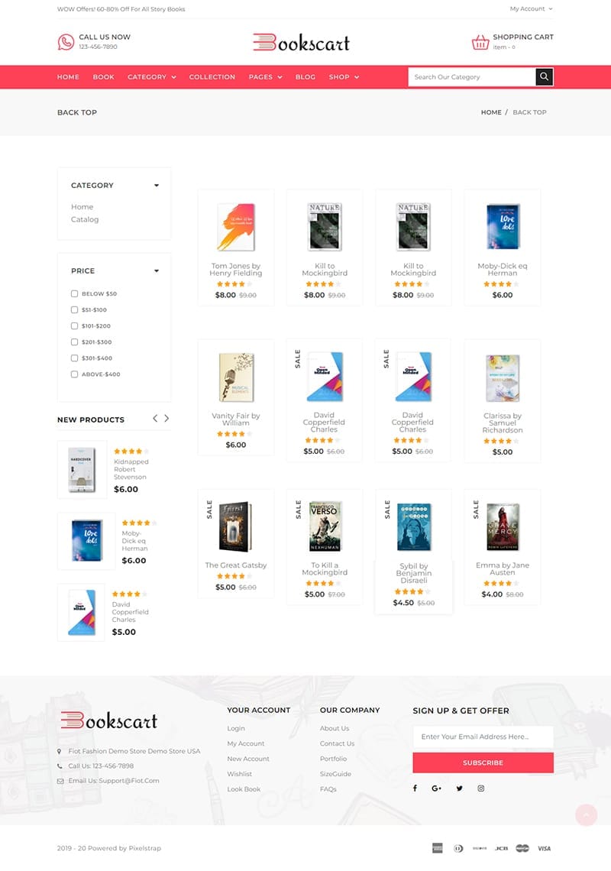Image resolution: width=611 pixels, height=871 pixels.
Task: Open the Contact Us footer link
Action: [337, 743]
